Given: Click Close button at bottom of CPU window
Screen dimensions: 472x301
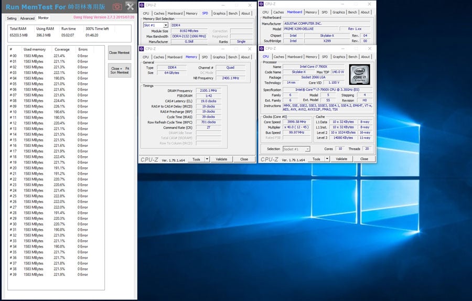Looking at the screenshot, I should click(x=364, y=159).
